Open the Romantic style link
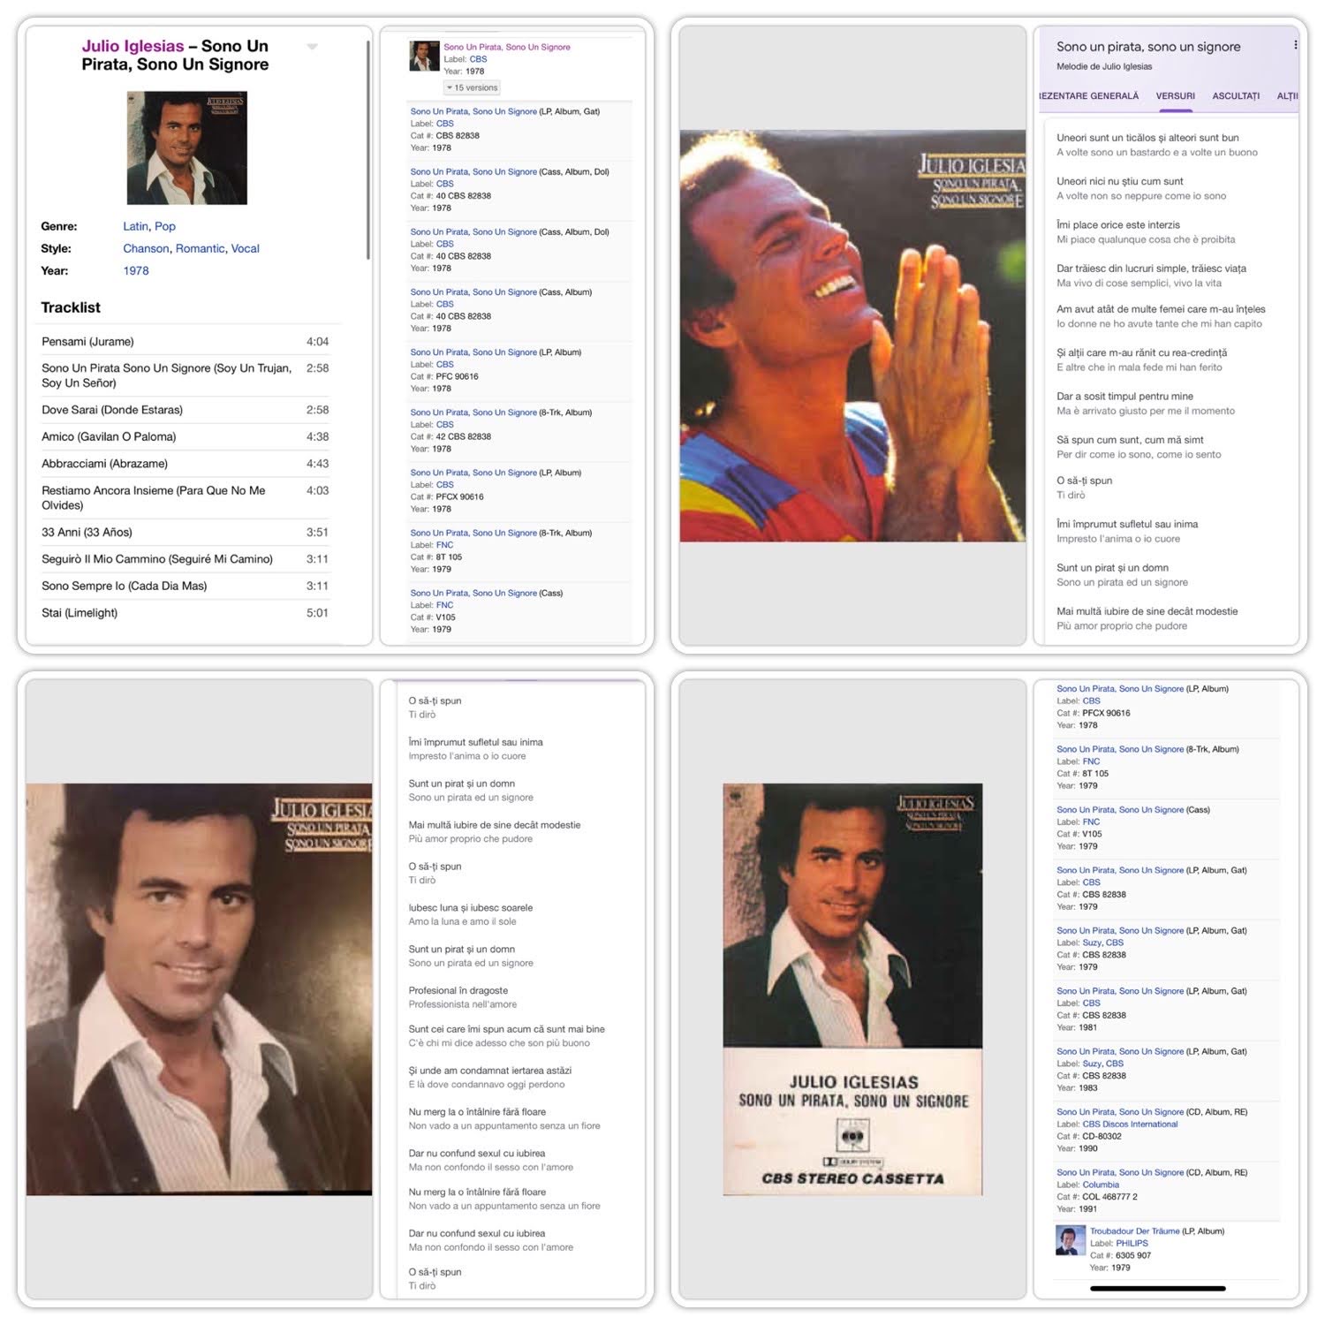 coord(201,248)
